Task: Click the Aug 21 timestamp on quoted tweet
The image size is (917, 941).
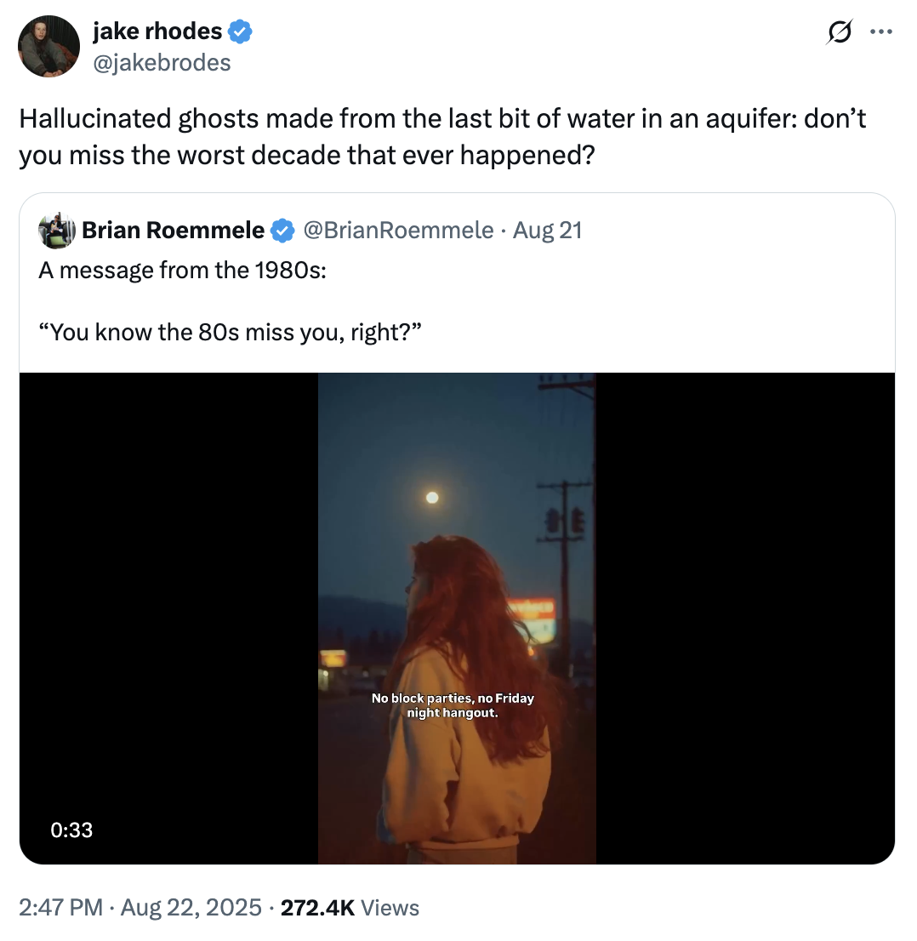Action: coord(550,230)
